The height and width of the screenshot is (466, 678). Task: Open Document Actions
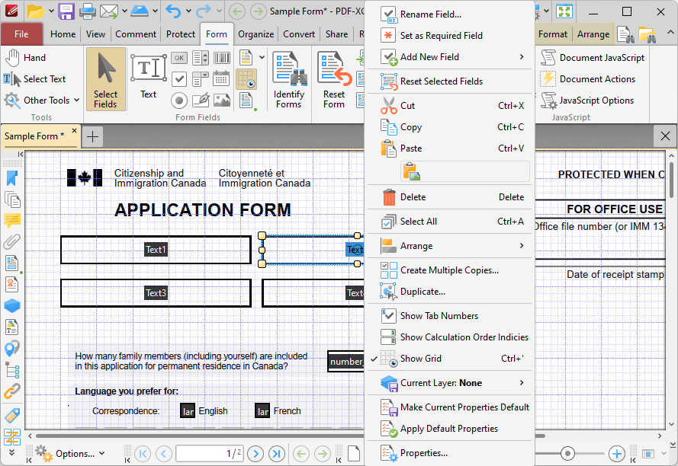[588, 79]
